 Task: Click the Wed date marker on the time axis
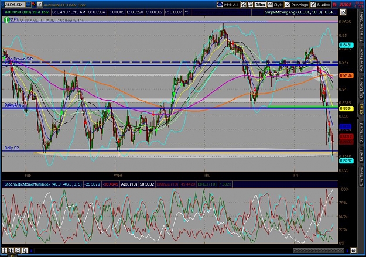click(118, 175)
